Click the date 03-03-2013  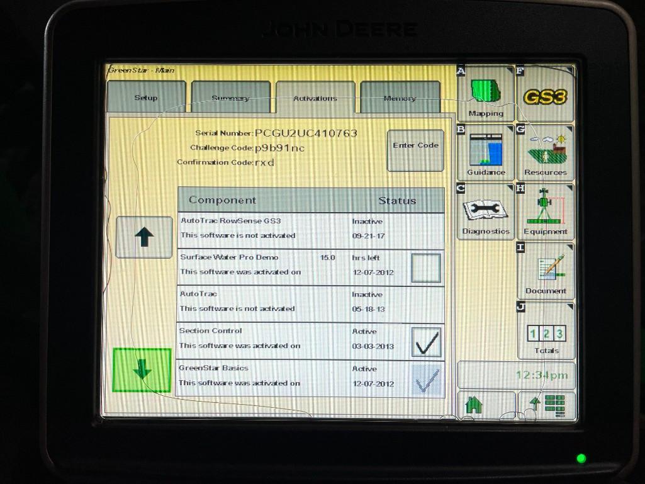click(373, 346)
